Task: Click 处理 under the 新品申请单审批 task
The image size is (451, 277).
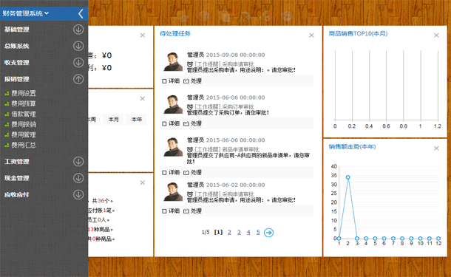Action: 192,172
